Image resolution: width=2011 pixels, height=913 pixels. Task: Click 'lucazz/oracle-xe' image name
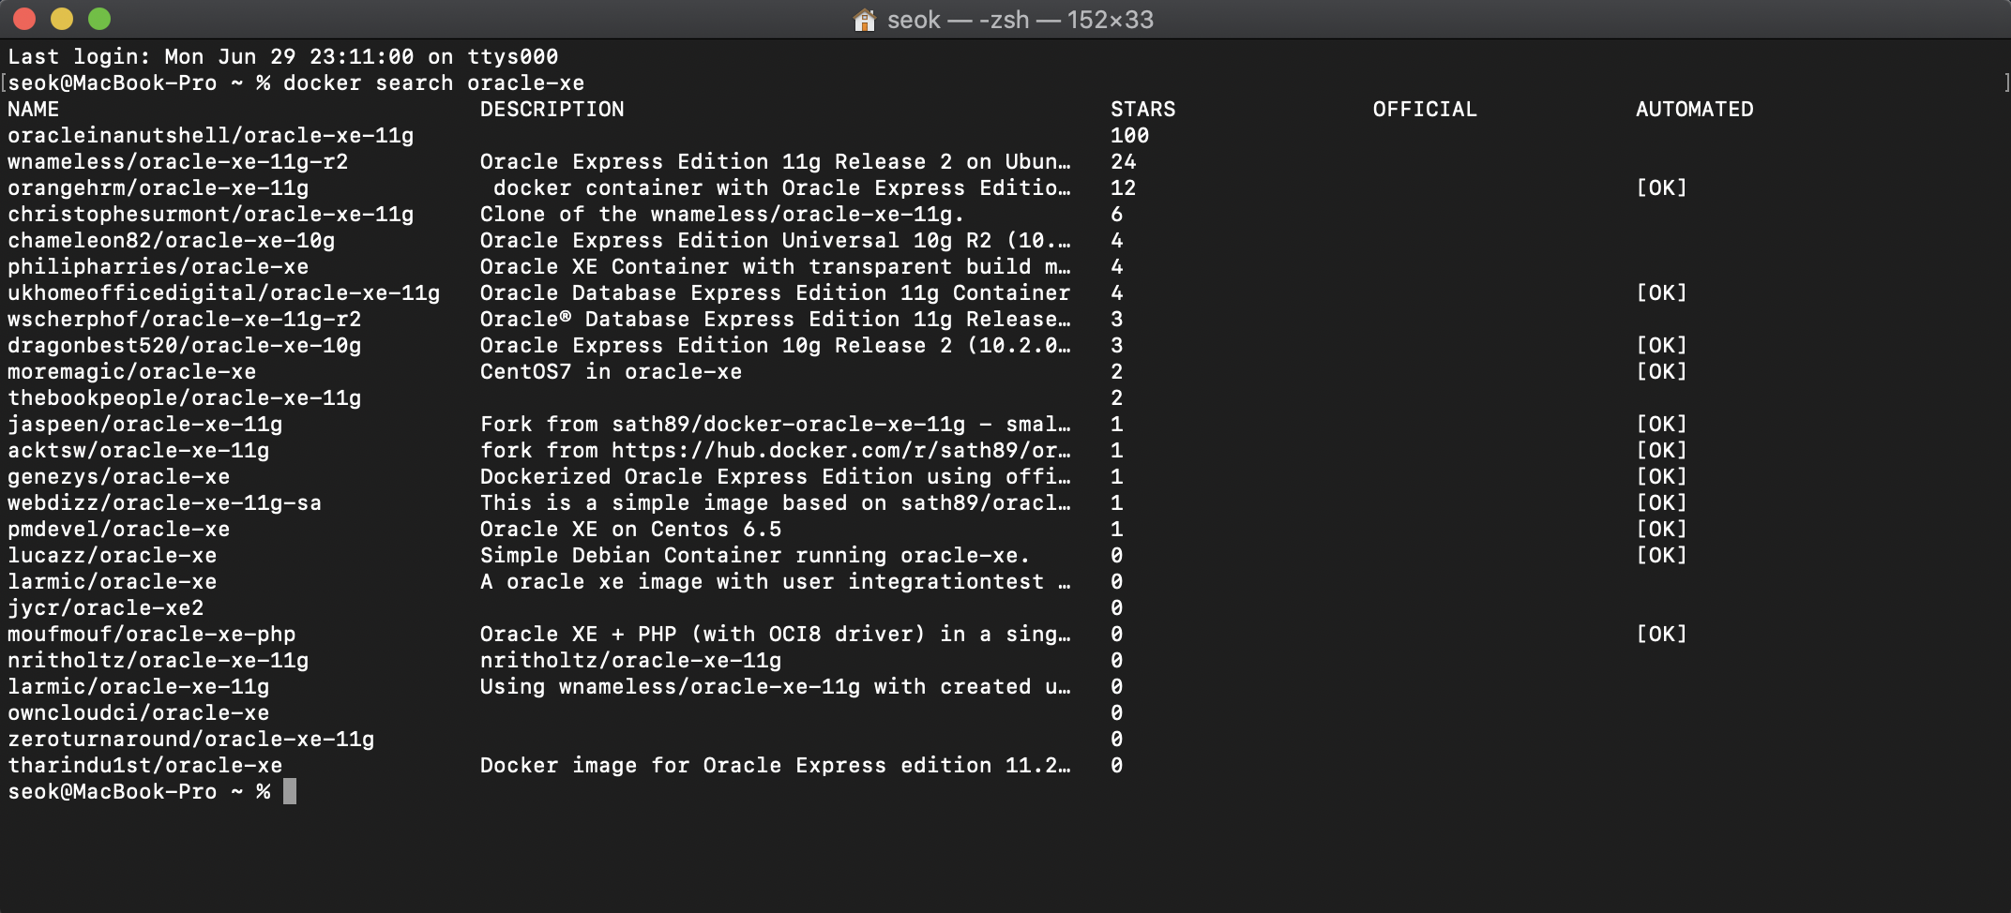tap(113, 556)
